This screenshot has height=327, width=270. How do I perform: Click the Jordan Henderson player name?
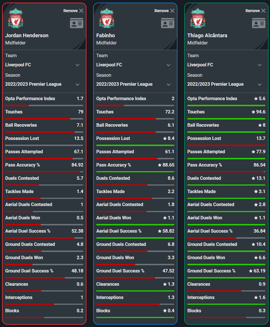click(x=27, y=35)
